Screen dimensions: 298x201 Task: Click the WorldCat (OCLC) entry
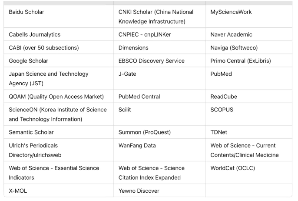pyautogui.click(x=233, y=168)
